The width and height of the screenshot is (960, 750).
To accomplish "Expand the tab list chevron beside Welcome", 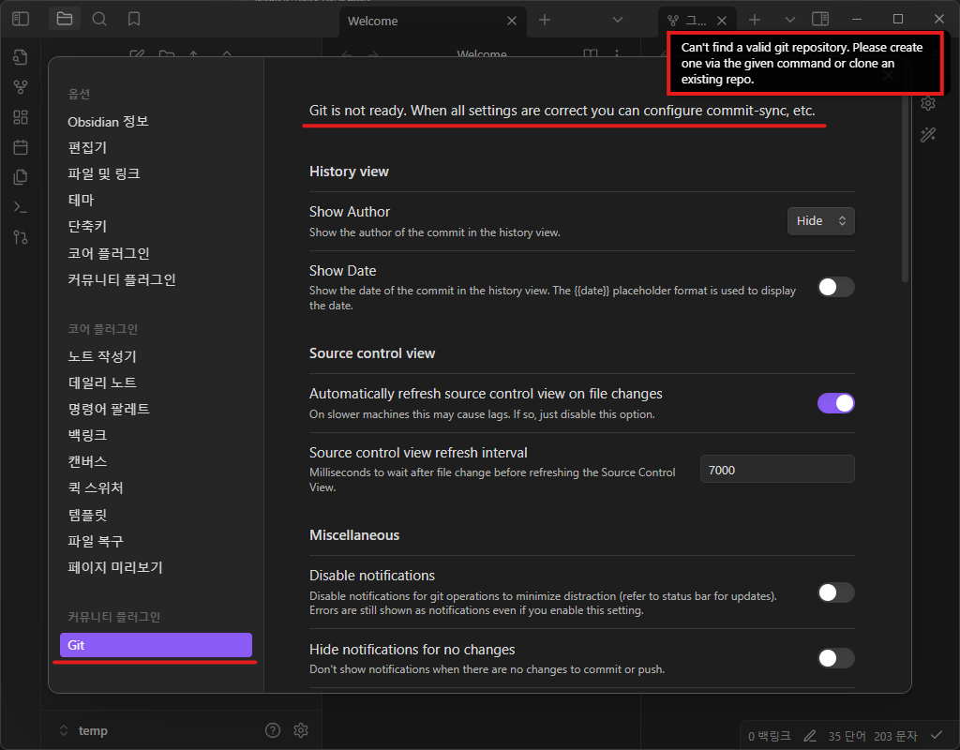I will point(618,21).
